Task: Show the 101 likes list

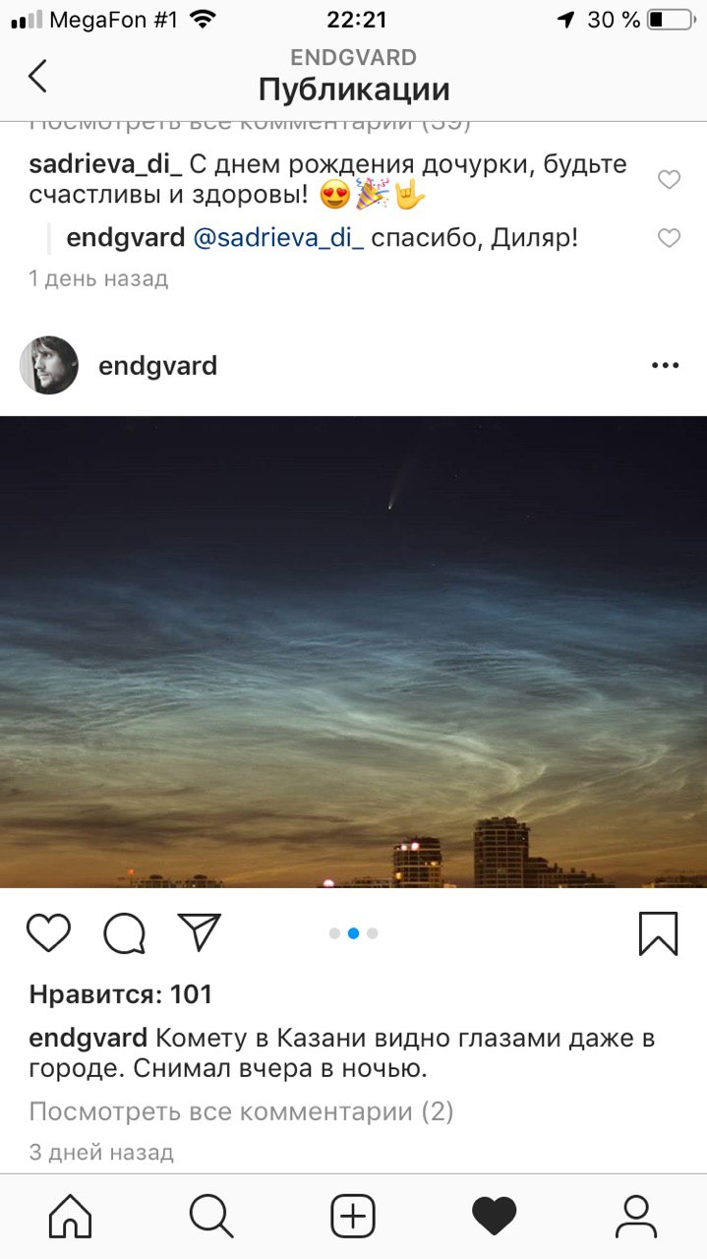Action: point(121,994)
